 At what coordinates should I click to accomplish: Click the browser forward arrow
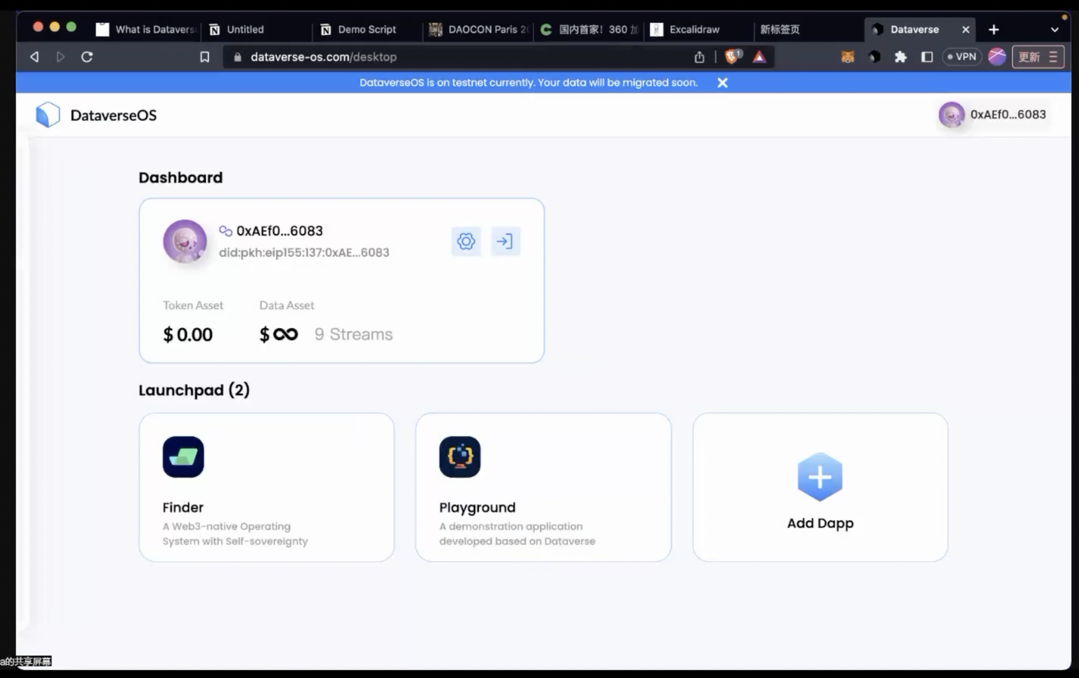coord(60,57)
